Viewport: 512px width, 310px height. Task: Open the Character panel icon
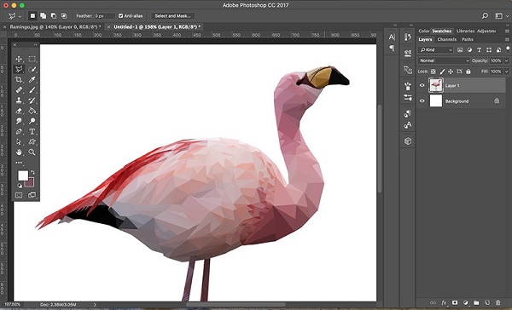tap(392, 37)
